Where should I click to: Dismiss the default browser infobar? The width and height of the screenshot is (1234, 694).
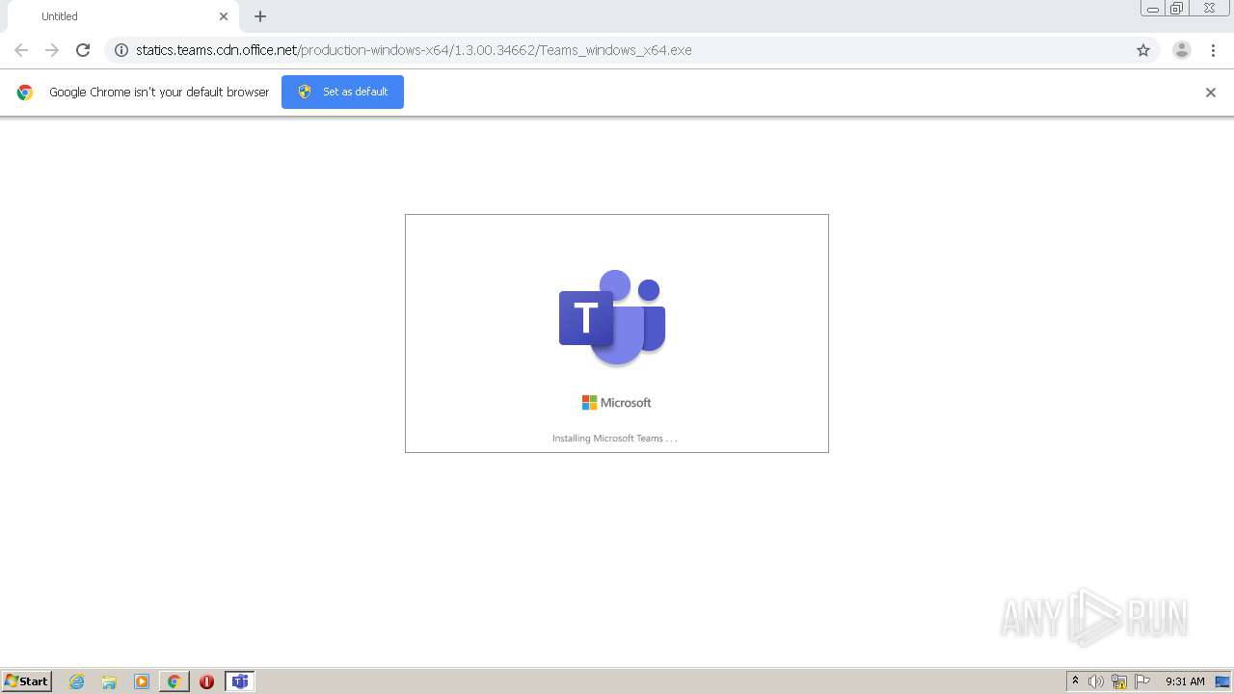(1211, 93)
